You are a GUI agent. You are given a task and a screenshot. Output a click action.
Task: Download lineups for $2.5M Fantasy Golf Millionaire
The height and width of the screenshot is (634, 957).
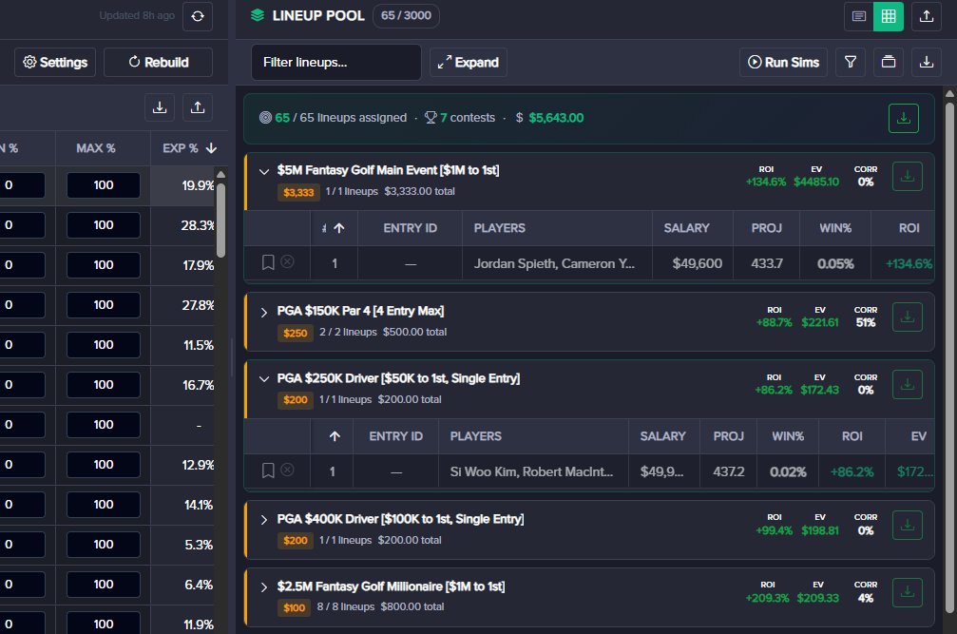coord(907,592)
